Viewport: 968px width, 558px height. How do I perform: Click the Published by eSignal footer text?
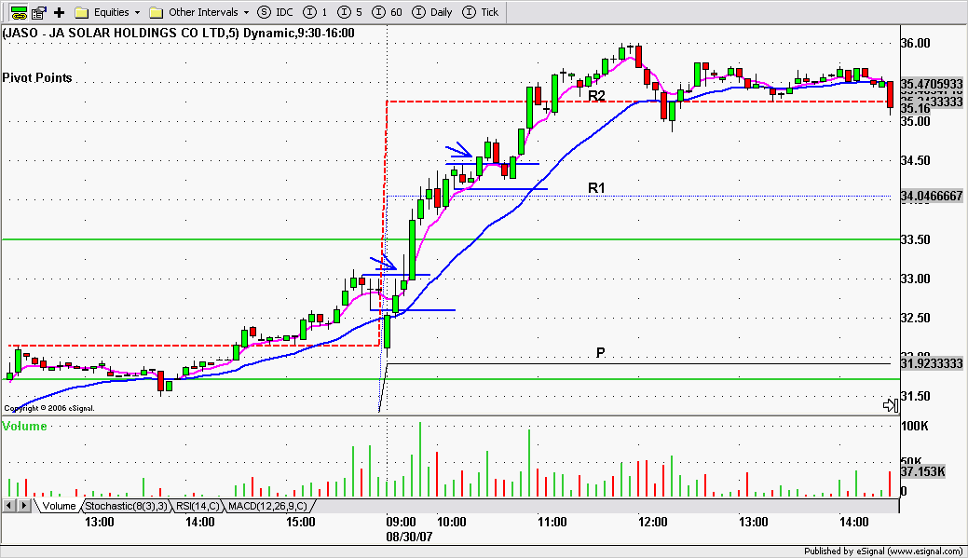pos(885,551)
